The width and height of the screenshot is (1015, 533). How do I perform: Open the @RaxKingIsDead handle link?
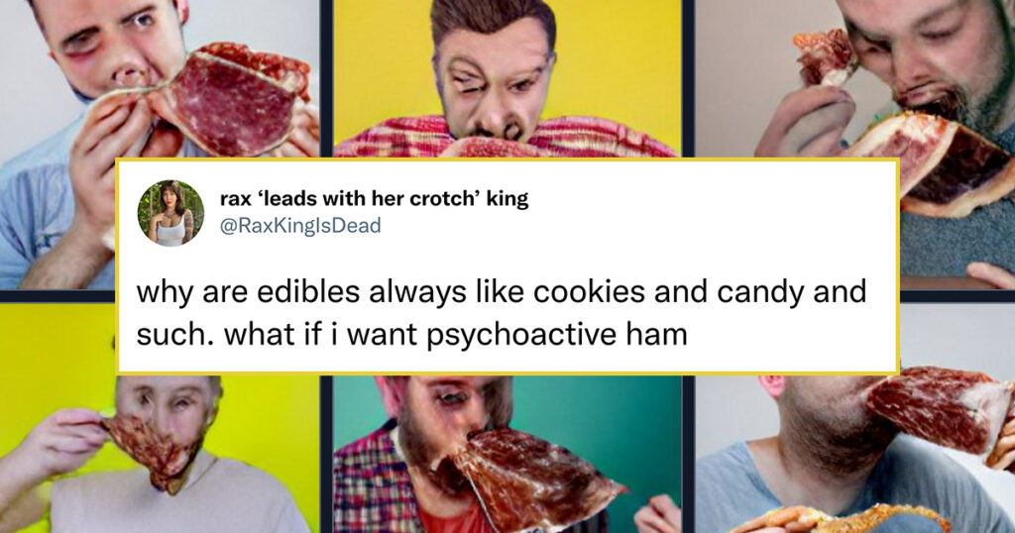300,226
